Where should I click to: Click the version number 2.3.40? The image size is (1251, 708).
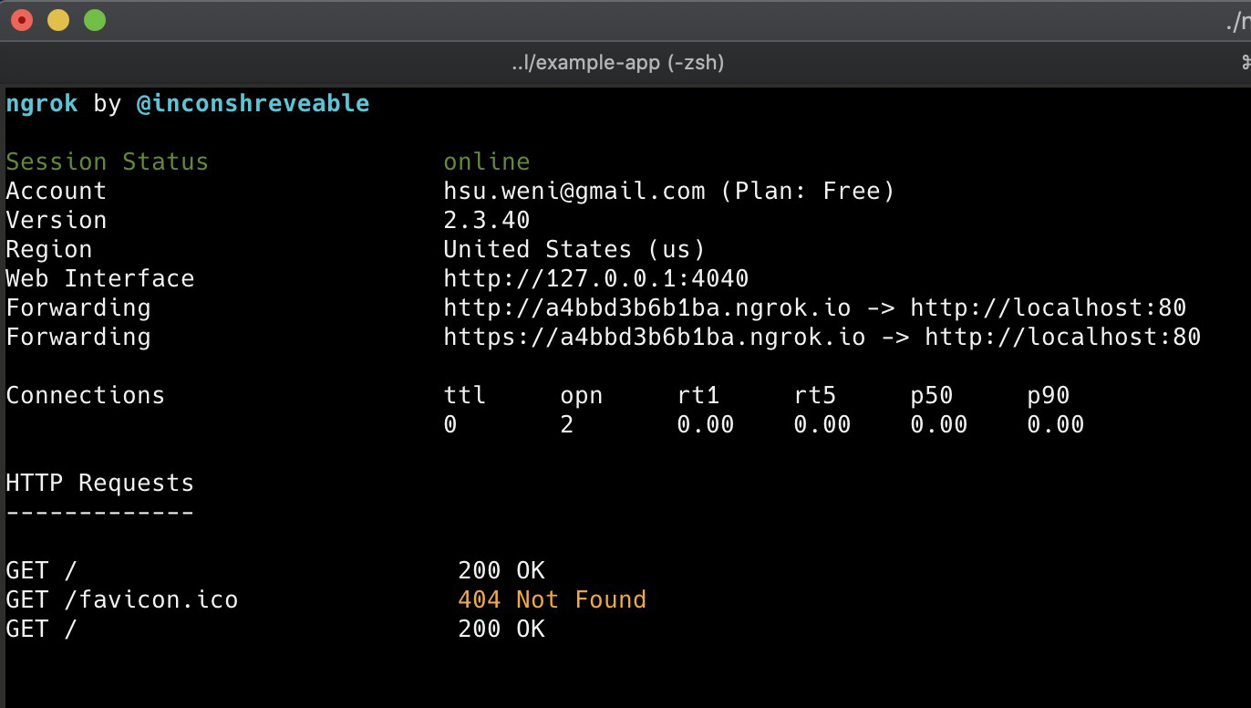point(487,220)
